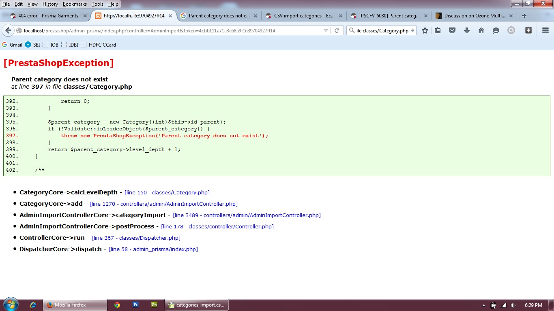Open Google Chrome from taskbar
Viewport: 554px width, 311px height.
coord(117,305)
